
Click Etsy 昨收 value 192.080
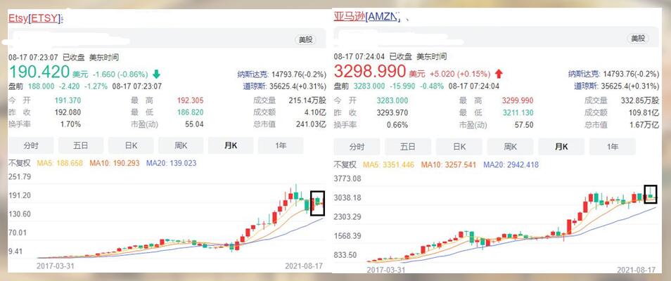click(x=68, y=112)
